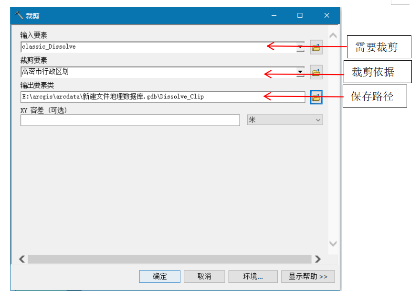The image size is (420, 291).
Task: Expand the 裁剪要素 dropdown arrow
Action: [300, 72]
